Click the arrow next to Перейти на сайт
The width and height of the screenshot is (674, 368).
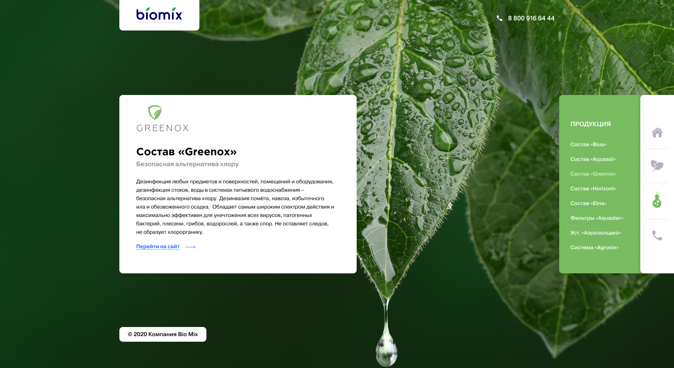pos(190,247)
